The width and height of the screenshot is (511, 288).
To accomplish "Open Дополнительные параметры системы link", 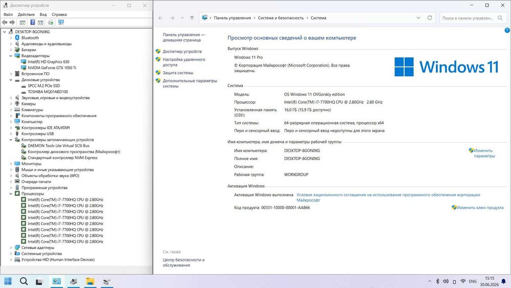I will click(x=190, y=83).
